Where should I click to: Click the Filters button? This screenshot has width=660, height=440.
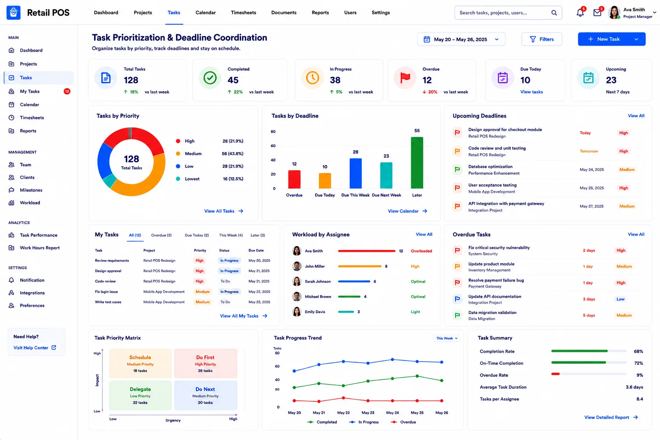[542, 39]
